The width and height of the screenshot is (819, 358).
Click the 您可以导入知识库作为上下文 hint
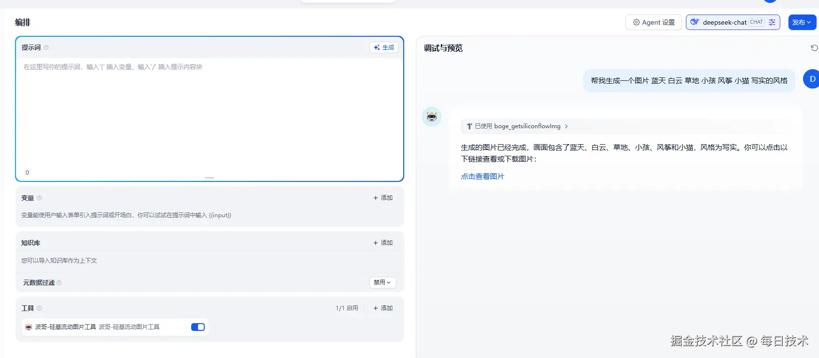tap(59, 261)
